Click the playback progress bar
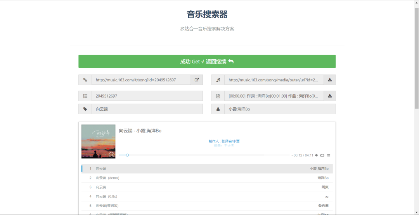The height and width of the screenshot is (215, 419). tap(204, 155)
